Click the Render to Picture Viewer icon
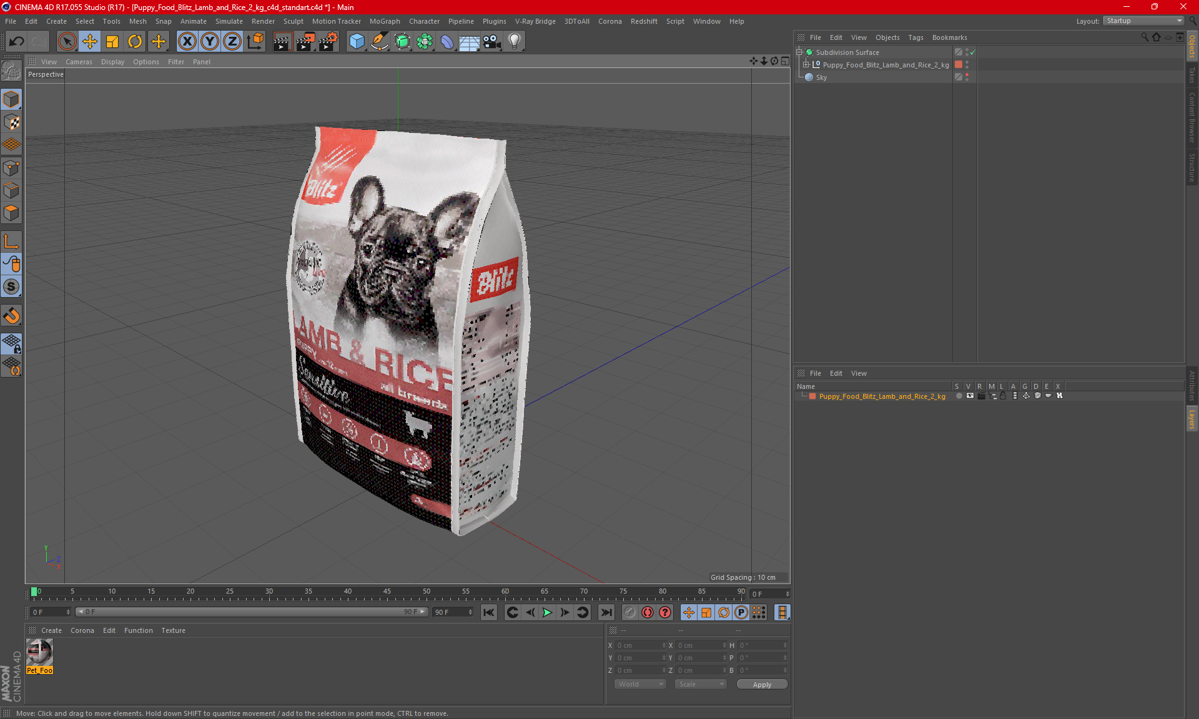This screenshot has width=1199, height=719. click(x=305, y=42)
